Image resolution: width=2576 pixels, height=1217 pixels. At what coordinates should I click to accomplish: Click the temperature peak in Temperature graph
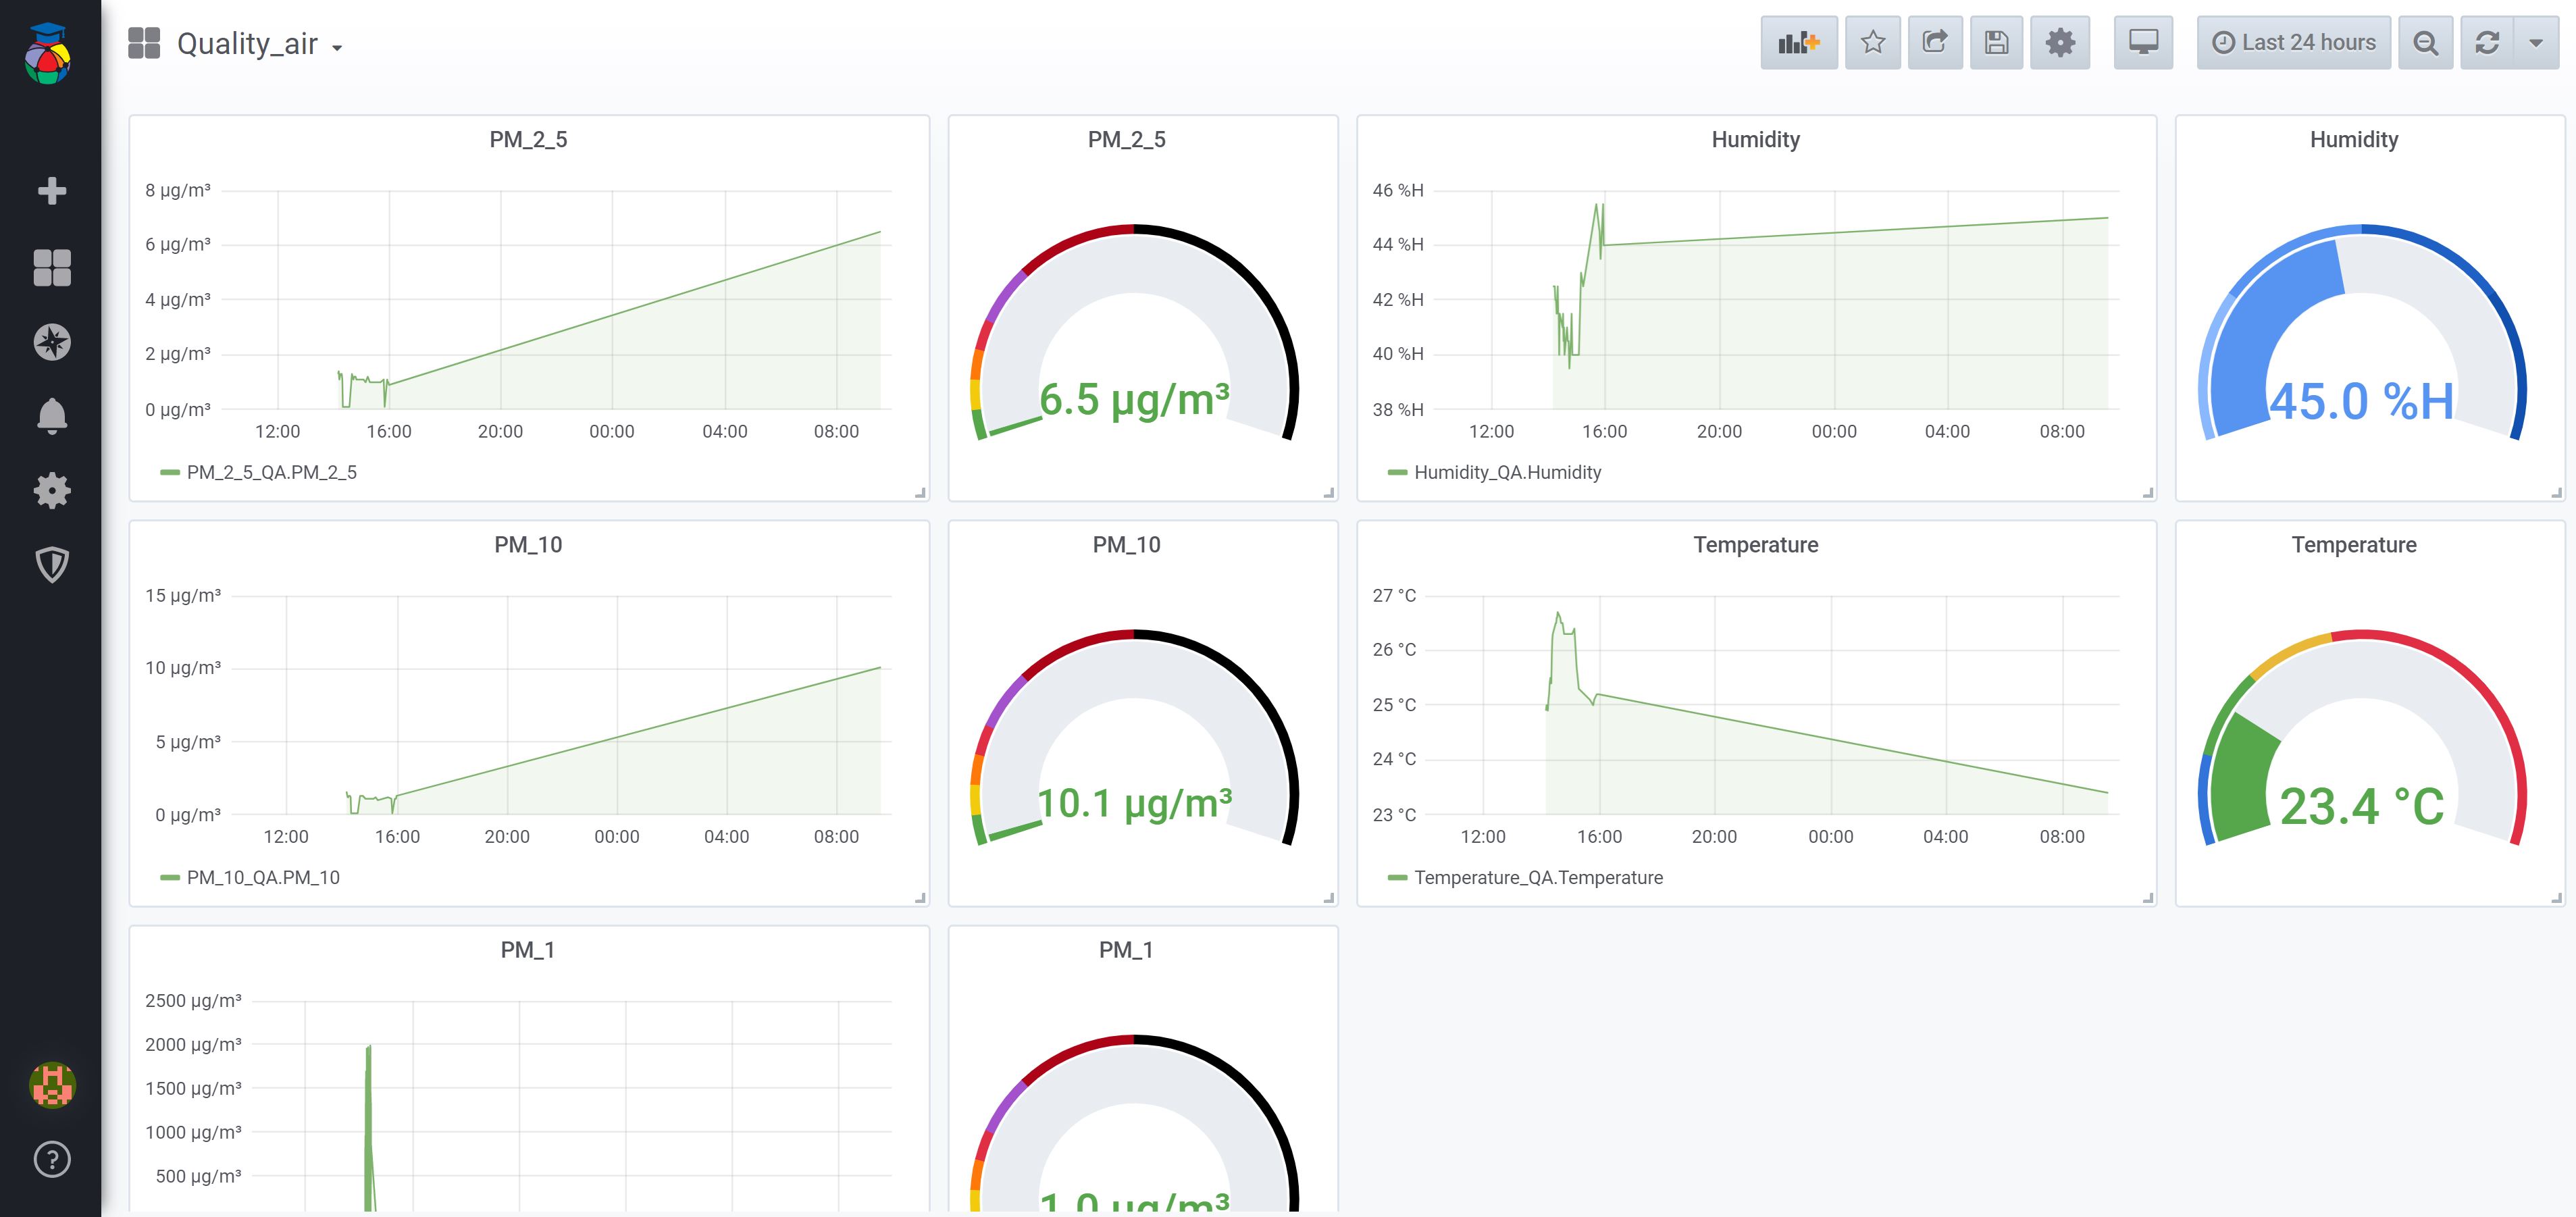[1557, 614]
